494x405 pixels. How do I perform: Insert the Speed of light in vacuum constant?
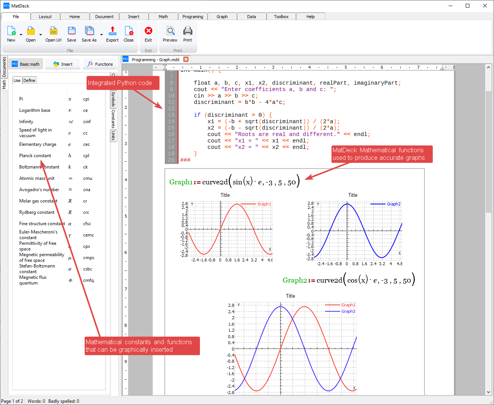point(54,133)
